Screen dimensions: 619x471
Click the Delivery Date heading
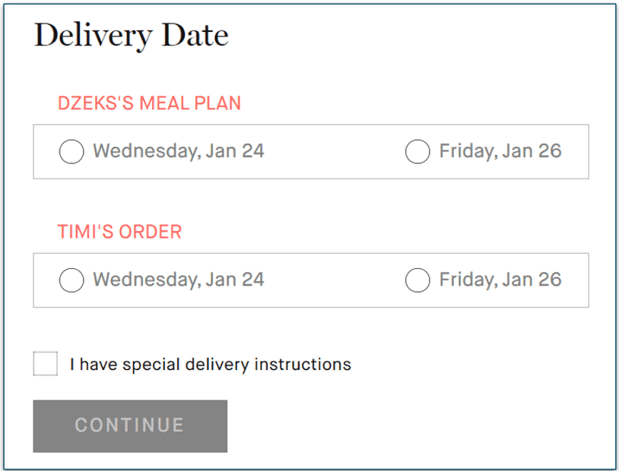point(130,35)
